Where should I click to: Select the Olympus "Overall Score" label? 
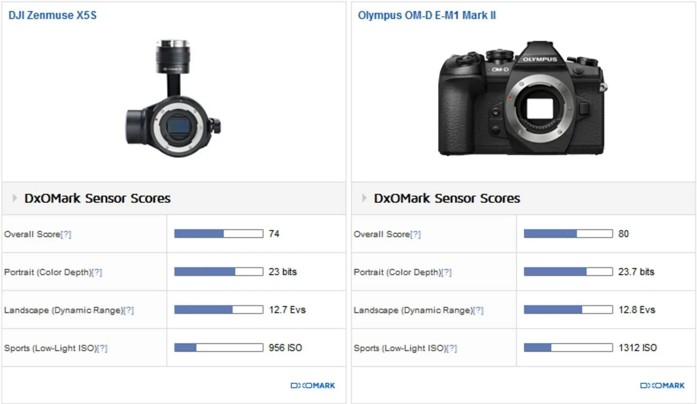[382, 234]
